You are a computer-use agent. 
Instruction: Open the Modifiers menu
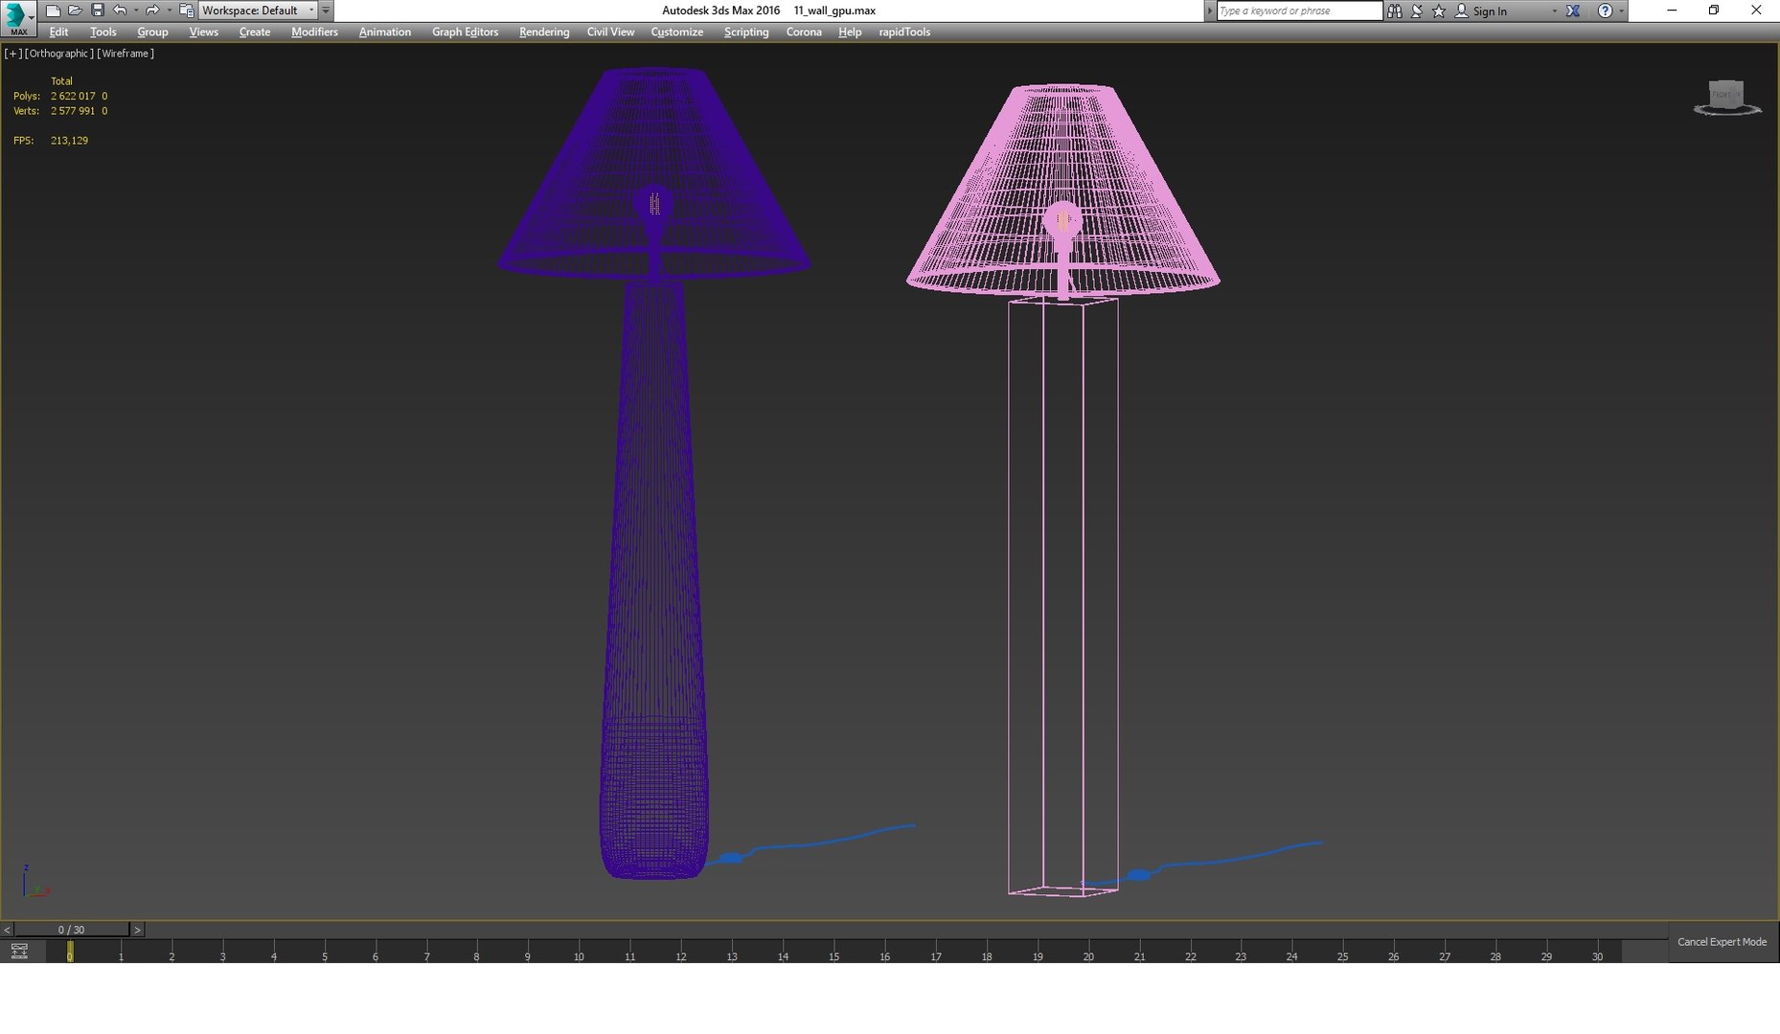[x=314, y=32]
